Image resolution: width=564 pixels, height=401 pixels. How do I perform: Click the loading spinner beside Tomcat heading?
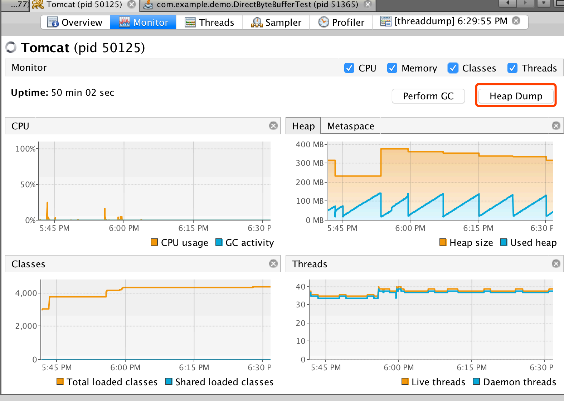(11, 47)
